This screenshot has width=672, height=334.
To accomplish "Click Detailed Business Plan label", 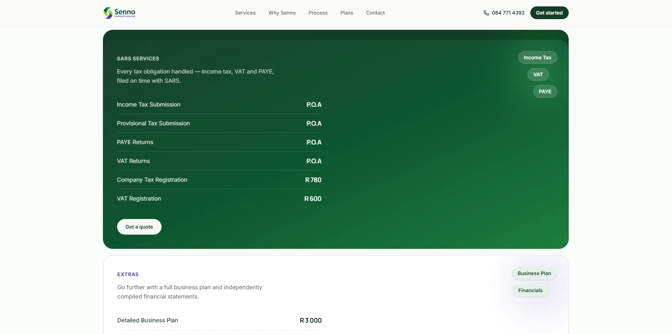I will coord(148,320).
